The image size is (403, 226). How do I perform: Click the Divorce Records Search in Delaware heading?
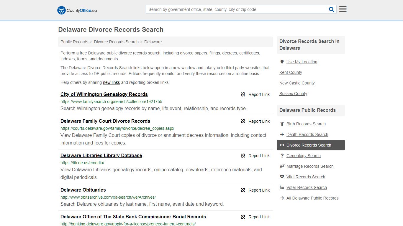309,45
